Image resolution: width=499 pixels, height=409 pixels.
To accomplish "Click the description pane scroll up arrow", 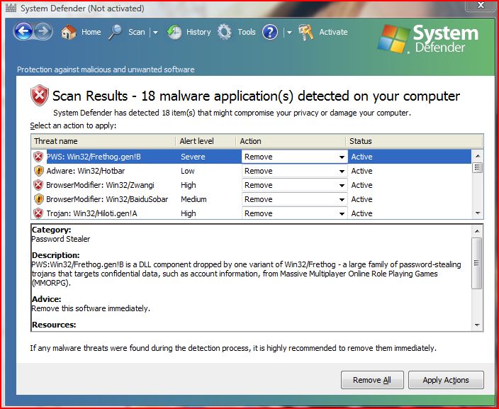I will pyautogui.click(x=477, y=231).
